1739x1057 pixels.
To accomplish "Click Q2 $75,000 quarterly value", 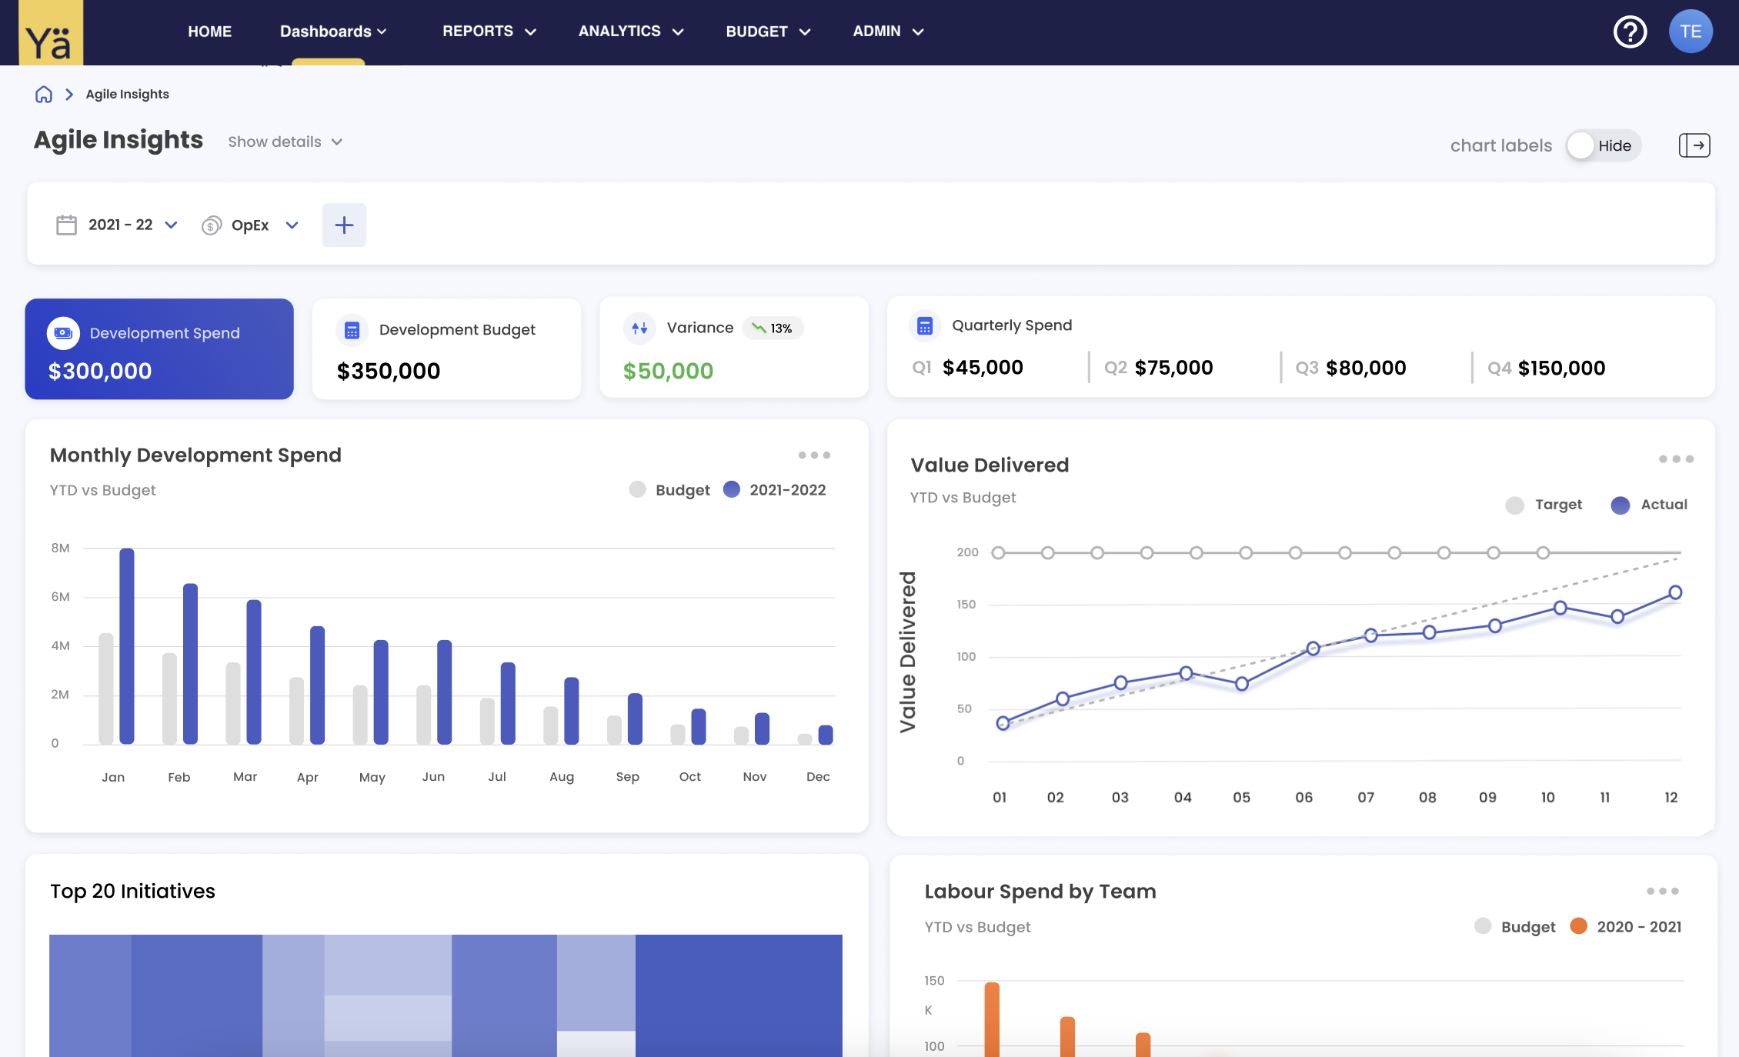I will click(1159, 368).
